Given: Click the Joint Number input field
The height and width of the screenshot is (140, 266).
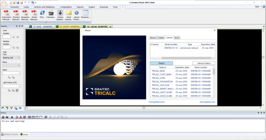Looking at the screenshot, I should (x=7, y=37).
